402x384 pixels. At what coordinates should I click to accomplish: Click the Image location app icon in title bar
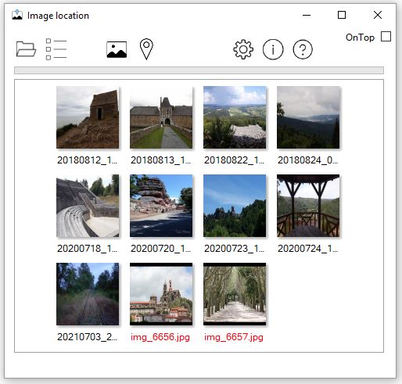(17, 15)
